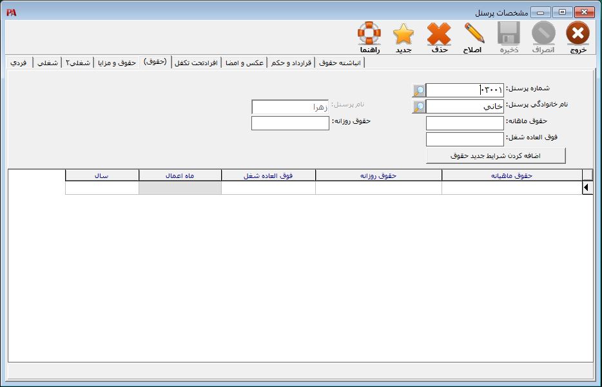The image size is (602, 387).
Task: Open the حقوق و مزایا tab
Action: (x=117, y=63)
